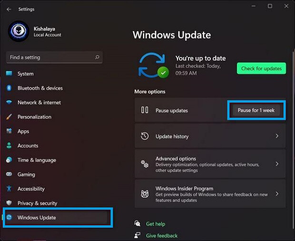Open Bluetooth & devices label
This screenshot has height=241, width=295.
(40, 88)
